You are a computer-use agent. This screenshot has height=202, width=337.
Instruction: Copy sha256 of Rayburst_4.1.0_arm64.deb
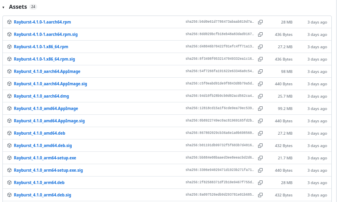pyautogui.click(x=260, y=182)
